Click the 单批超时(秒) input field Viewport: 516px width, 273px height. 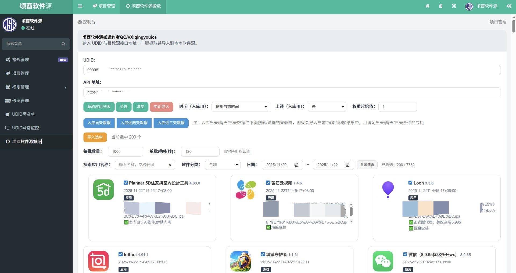click(200, 152)
